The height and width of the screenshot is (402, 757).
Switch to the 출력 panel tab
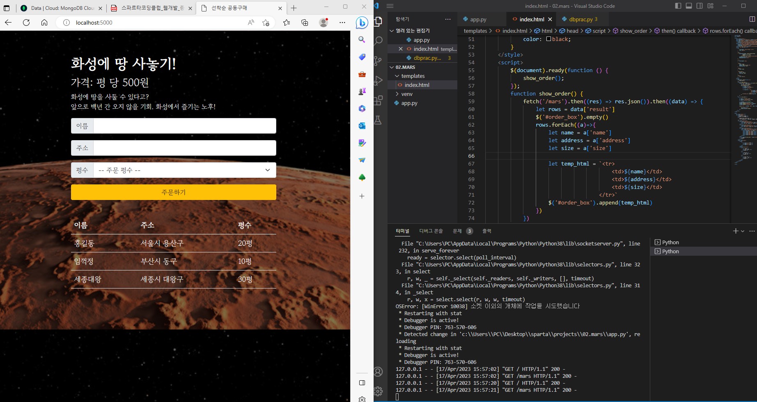(487, 231)
